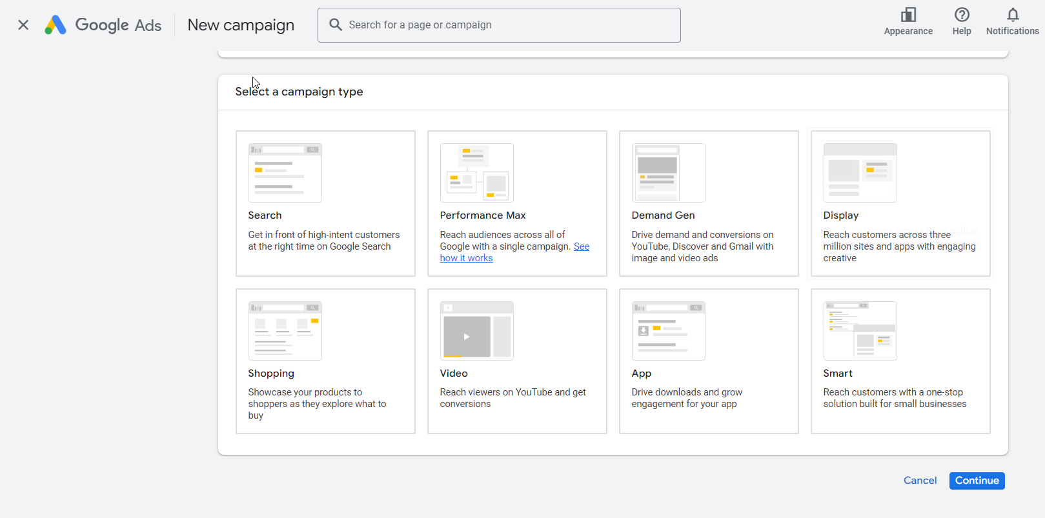Click the 'Select a campaign type' heading
The height and width of the screenshot is (518, 1045).
coord(299,92)
